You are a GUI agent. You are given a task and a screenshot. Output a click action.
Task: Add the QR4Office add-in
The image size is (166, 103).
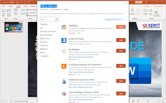click(x=121, y=27)
